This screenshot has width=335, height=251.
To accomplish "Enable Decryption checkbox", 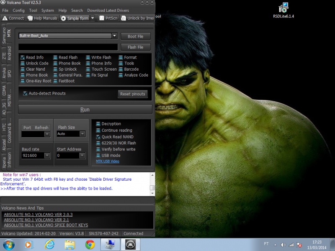I will tap(98, 124).
